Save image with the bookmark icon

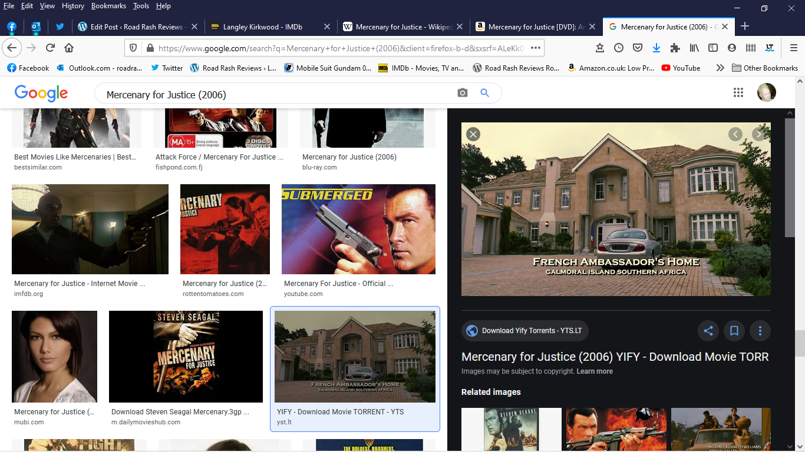[734, 331]
